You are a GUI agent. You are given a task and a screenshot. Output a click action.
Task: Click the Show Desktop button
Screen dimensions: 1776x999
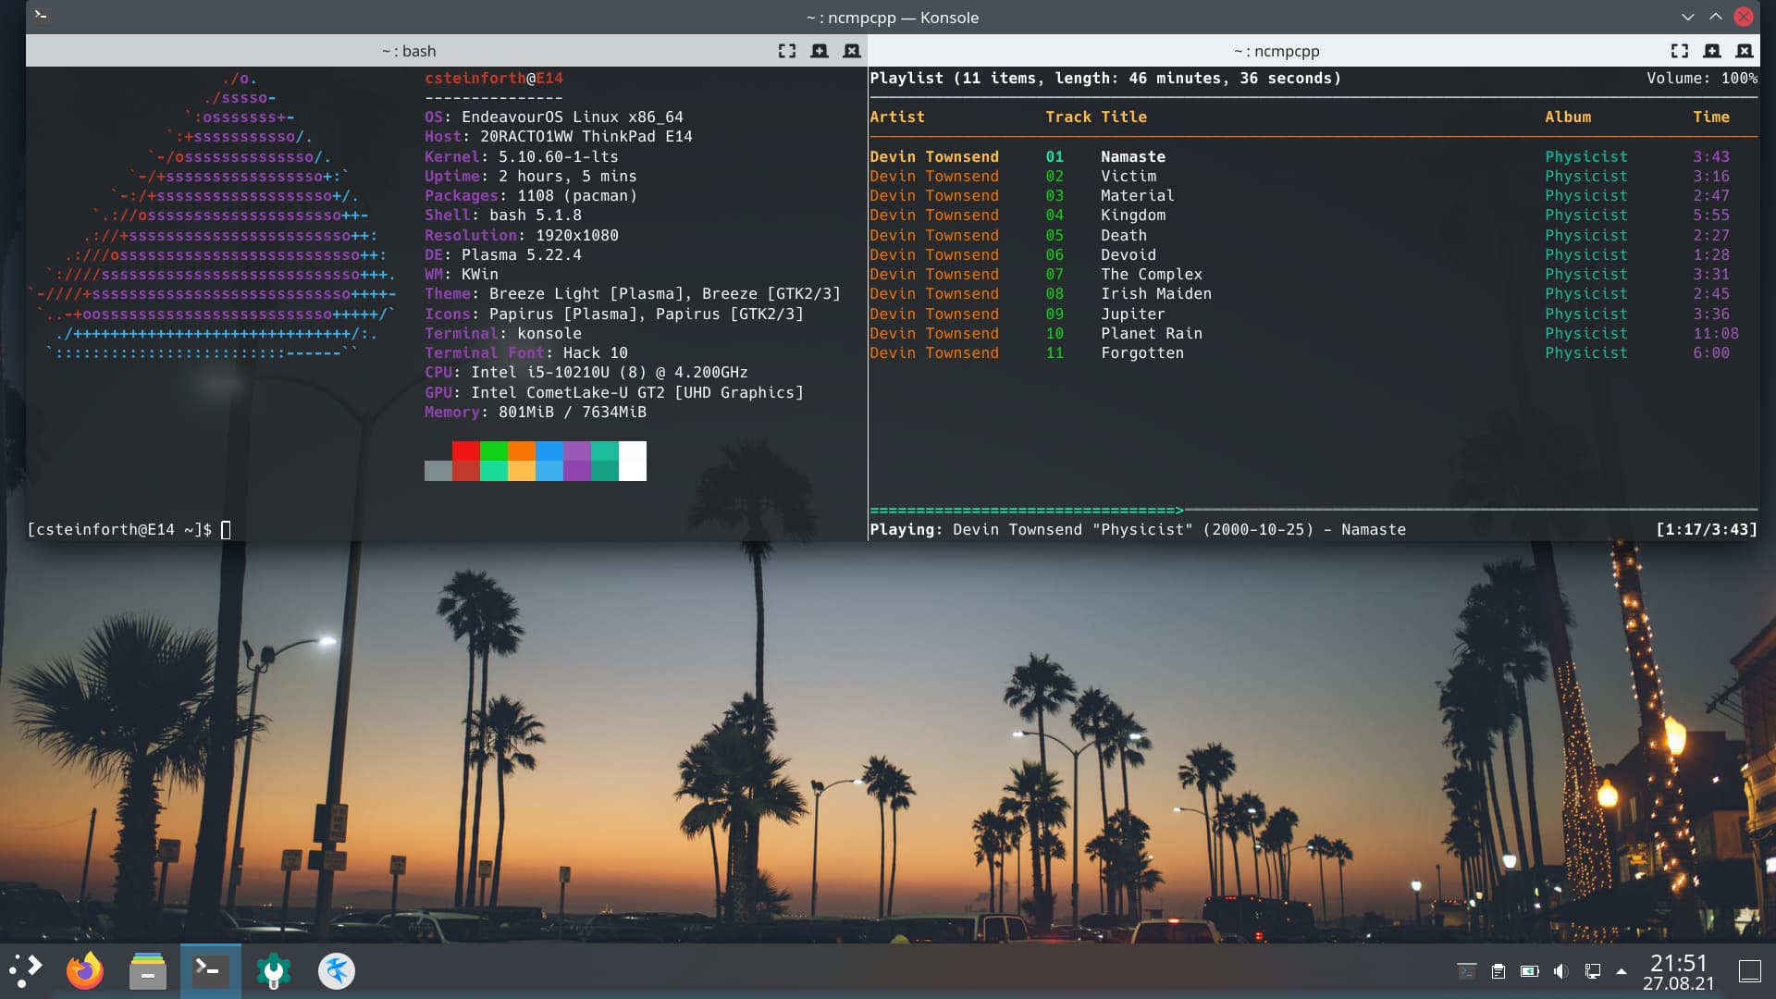(x=1750, y=971)
